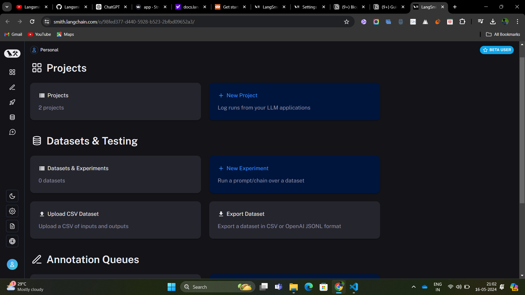Open Datasets database icon in sidebar
The height and width of the screenshot is (295, 525).
[12, 117]
